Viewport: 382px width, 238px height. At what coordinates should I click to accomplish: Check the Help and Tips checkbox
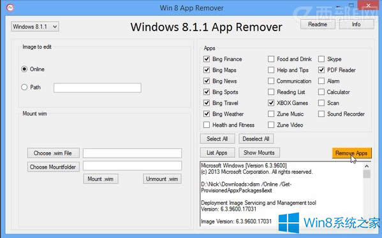pyautogui.click(x=271, y=70)
